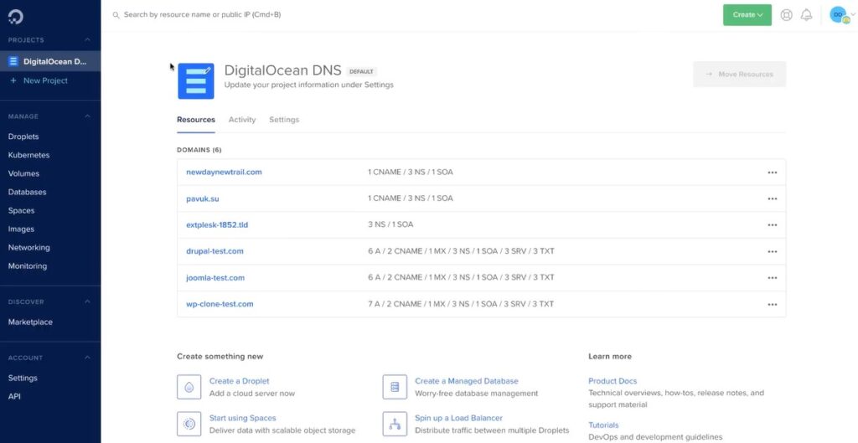Open the Product Docs link
858x443 pixels.
(x=612, y=381)
